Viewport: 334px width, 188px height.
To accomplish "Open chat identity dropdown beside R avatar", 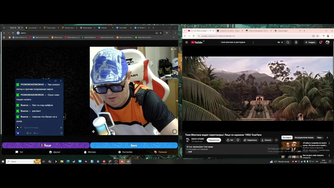I will coord(21,127).
